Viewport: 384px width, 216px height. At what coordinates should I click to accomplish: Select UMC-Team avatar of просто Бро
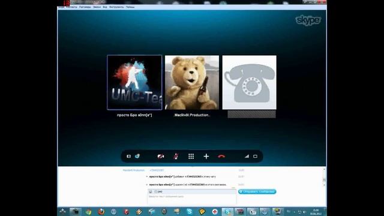(x=134, y=82)
